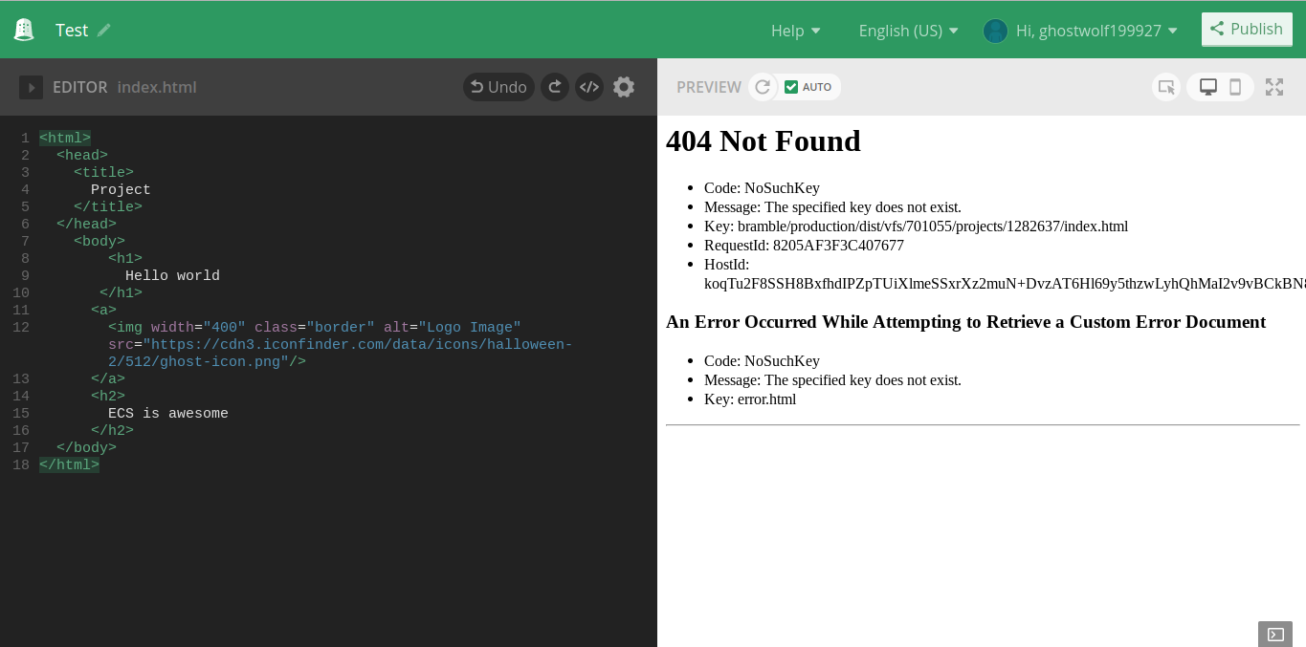Toggle the AUTO refresh checkbox
Screen dimensions: 1306x647
pyautogui.click(x=790, y=87)
